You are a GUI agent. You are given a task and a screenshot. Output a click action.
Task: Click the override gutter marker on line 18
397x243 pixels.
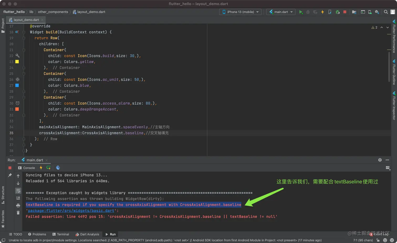17,32
